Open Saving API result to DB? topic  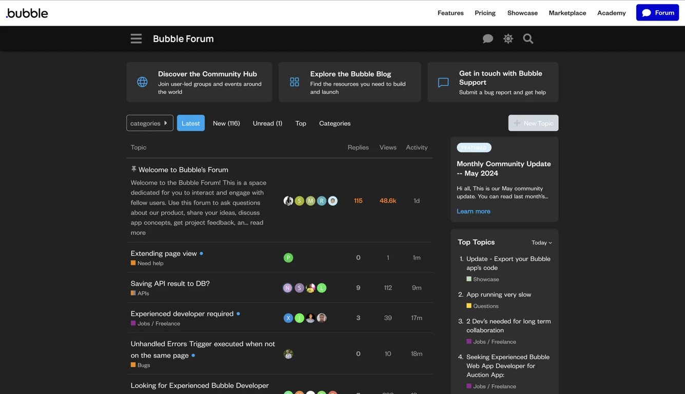170,284
